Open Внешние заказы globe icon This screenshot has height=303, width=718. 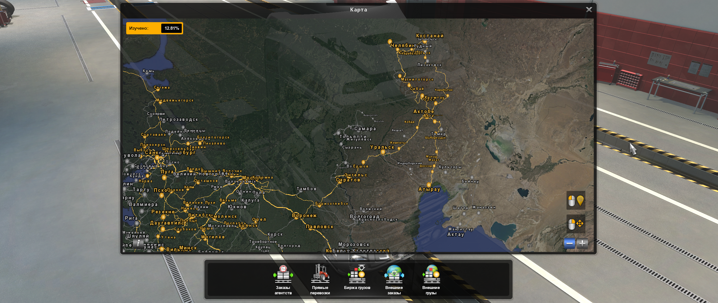[394, 279]
